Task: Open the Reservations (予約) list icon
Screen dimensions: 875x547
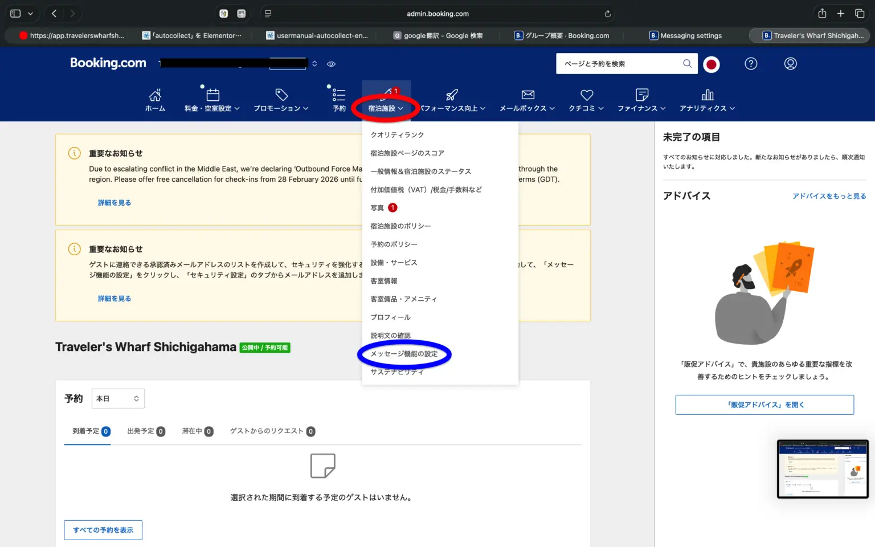Action: pyautogui.click(x=339, y=95)
